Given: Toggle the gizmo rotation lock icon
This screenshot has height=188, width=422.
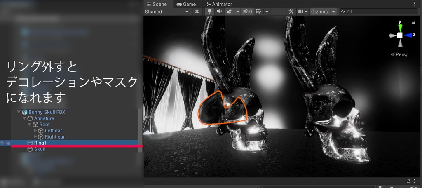Looking at the screenshot, I should point(414,23).
